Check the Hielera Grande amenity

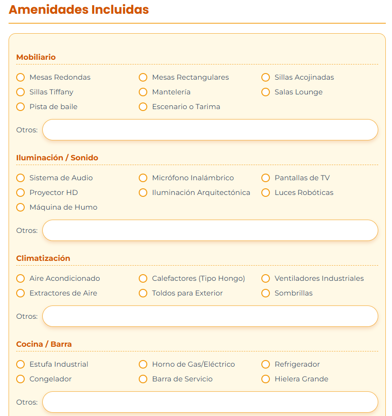(266, 379)
